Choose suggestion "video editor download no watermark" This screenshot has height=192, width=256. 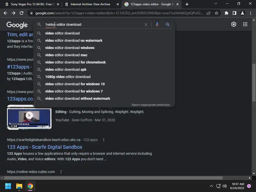(x=104, y=40)
